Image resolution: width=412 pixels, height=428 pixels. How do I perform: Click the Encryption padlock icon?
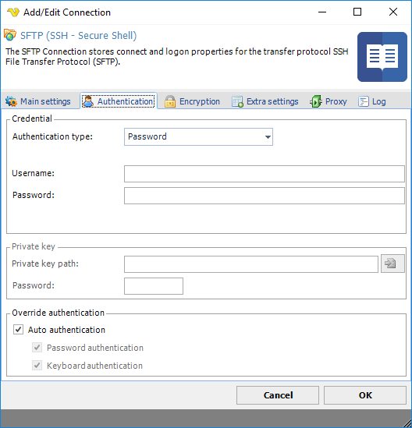coord(170,101)
